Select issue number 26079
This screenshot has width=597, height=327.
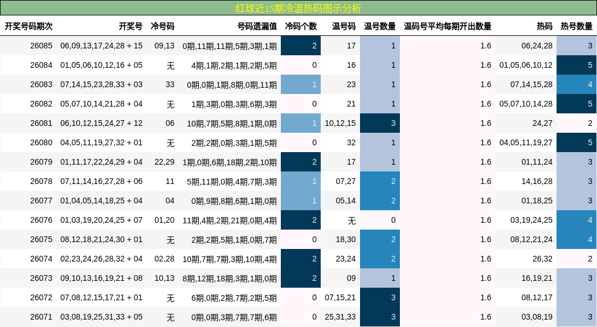pyautogui.click(x=41, y=162)
